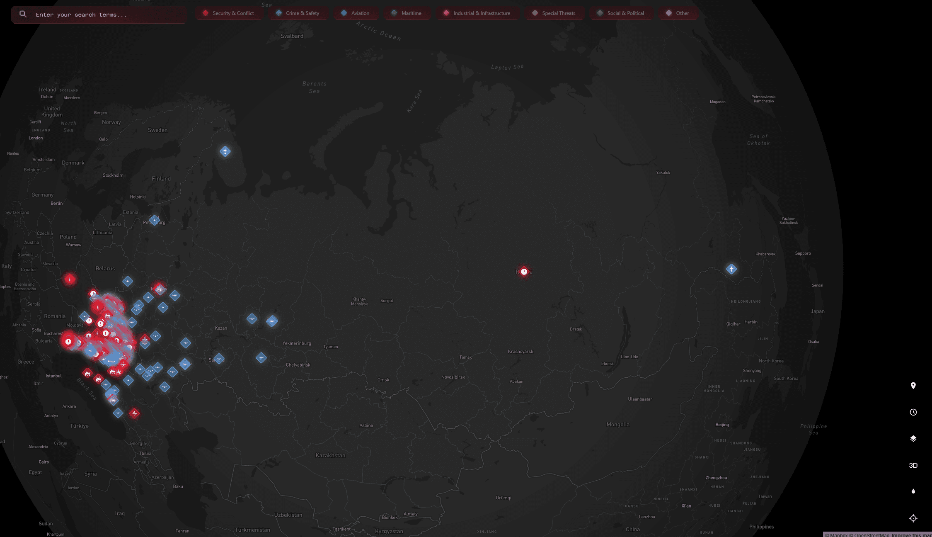Click the Mongolia country label
This screenshot has height=537, width=932.
pos(618,425)
